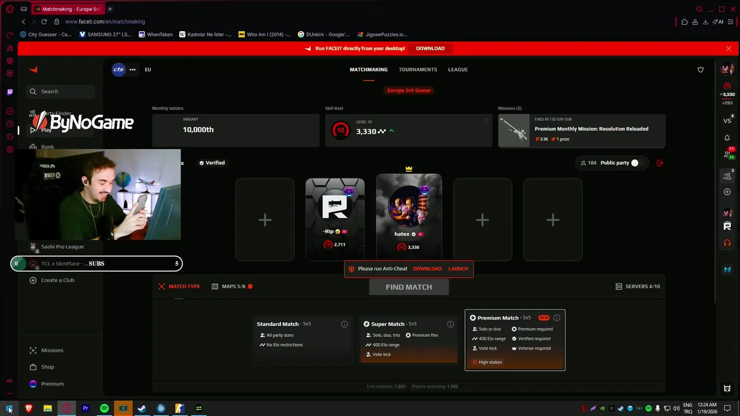Image resolution: width=740 pixels, height=416 pixels.
Task: Click LAUNCH in the Anti-Cheat prompt
Action: (x=458, y=269)
